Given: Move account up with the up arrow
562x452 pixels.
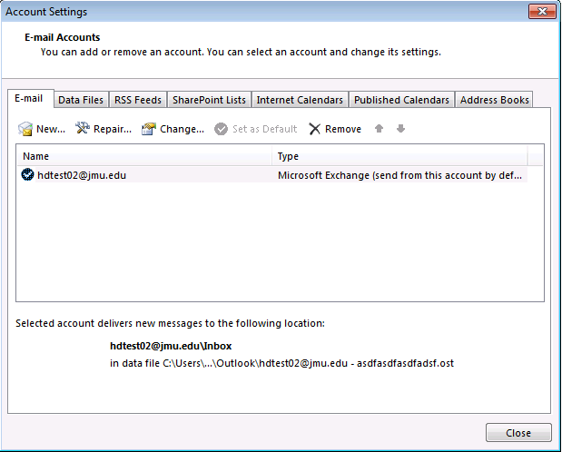Looking at the screenshot, I should [x=379, y=128].
